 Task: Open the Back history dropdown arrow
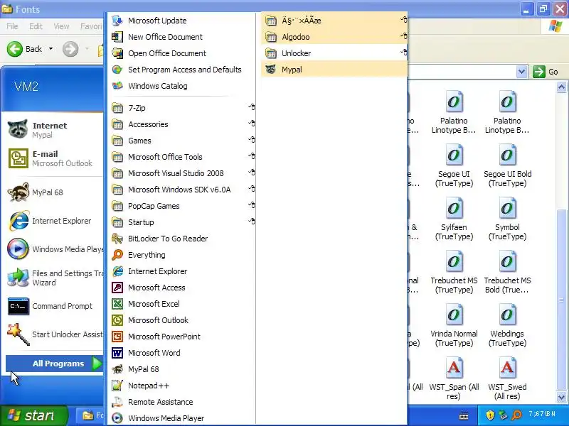50,49
